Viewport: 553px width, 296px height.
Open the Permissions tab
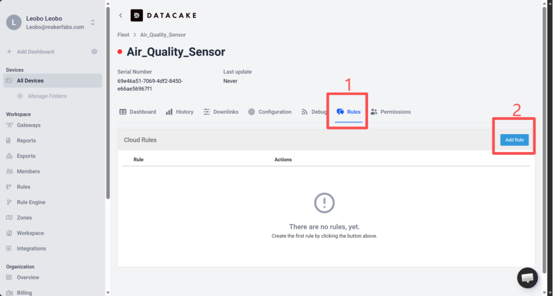click(x=390, y=112)
